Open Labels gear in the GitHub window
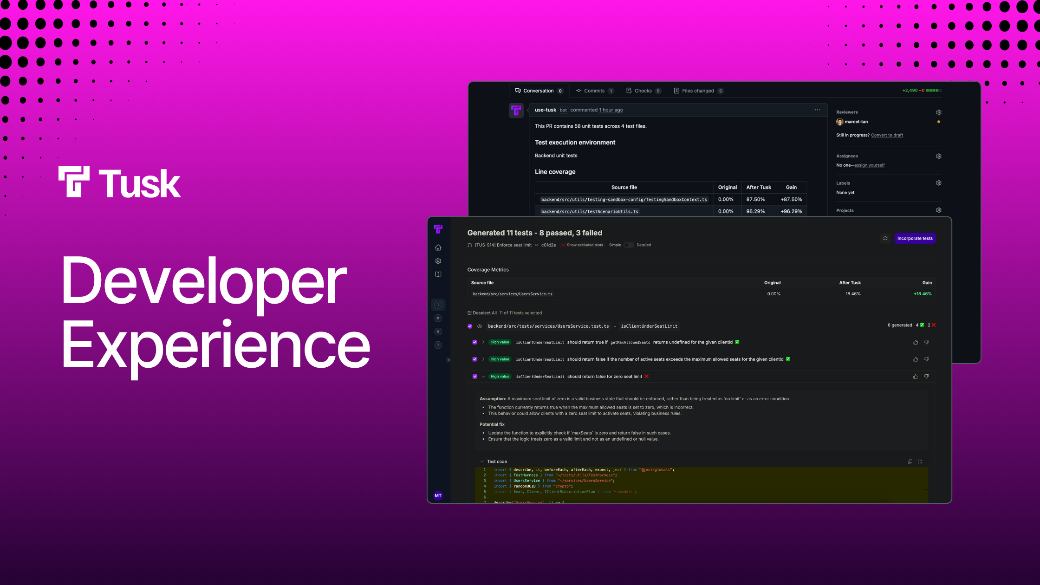 [x=939, y=183]
